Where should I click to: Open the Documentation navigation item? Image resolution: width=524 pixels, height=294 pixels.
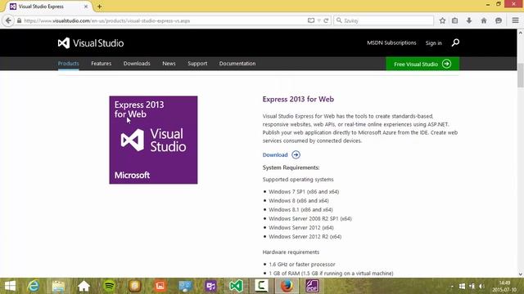(237, 64)
